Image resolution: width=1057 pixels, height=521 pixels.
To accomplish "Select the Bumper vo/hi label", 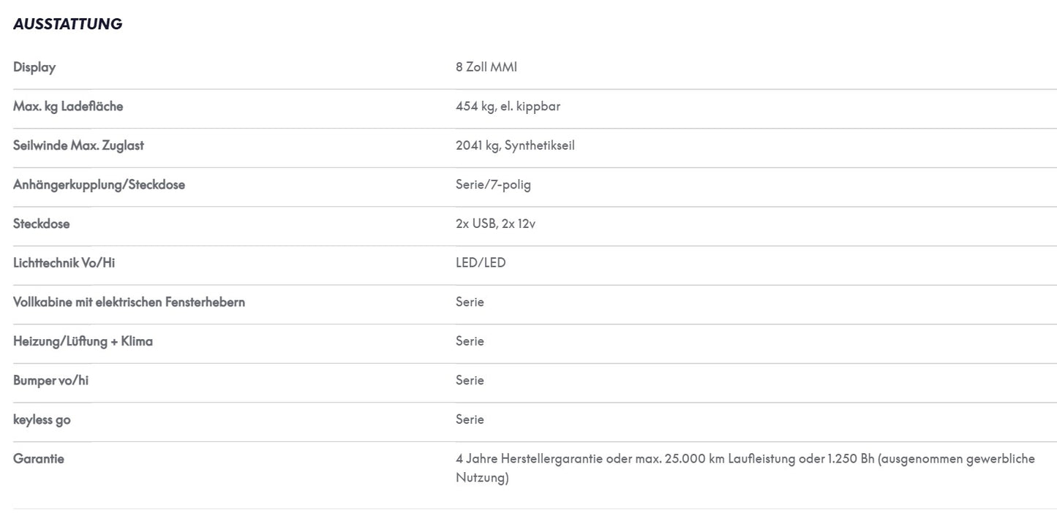I will tap(50, 380).
